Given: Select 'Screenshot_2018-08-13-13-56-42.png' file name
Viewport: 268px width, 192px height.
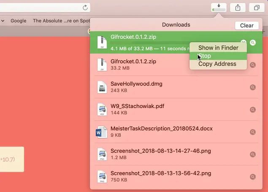Looking at the screenshot, I should coord(161,173).
